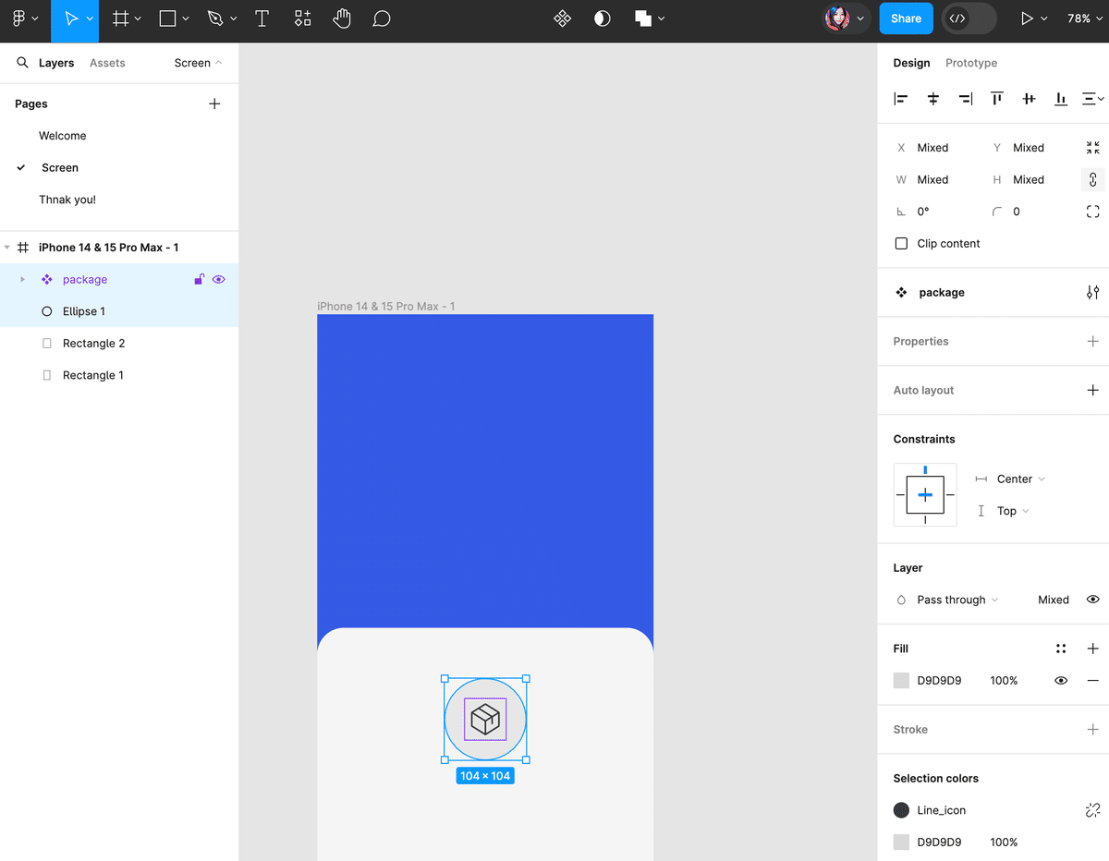Align horizontal centers

[933, 99]
